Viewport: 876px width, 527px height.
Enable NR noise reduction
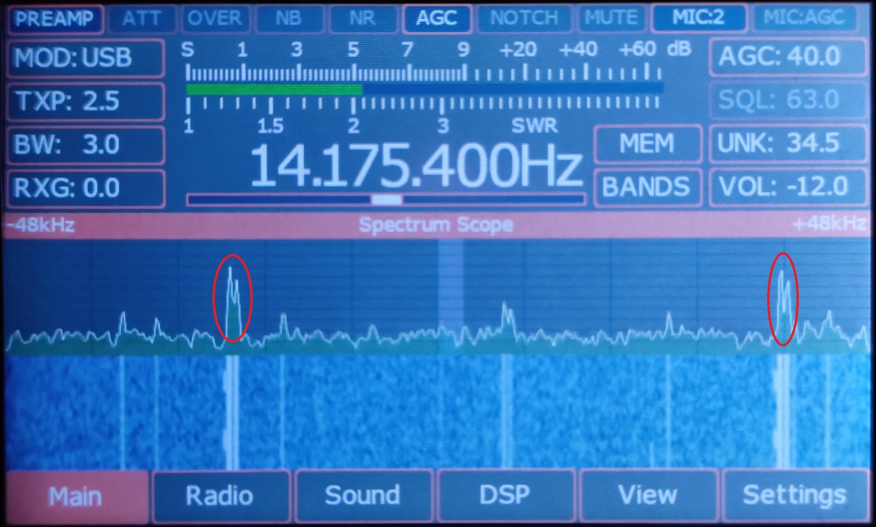(x=363, y=19)
